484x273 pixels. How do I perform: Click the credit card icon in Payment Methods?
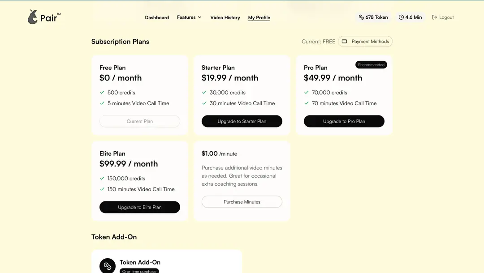coord(344,41)
